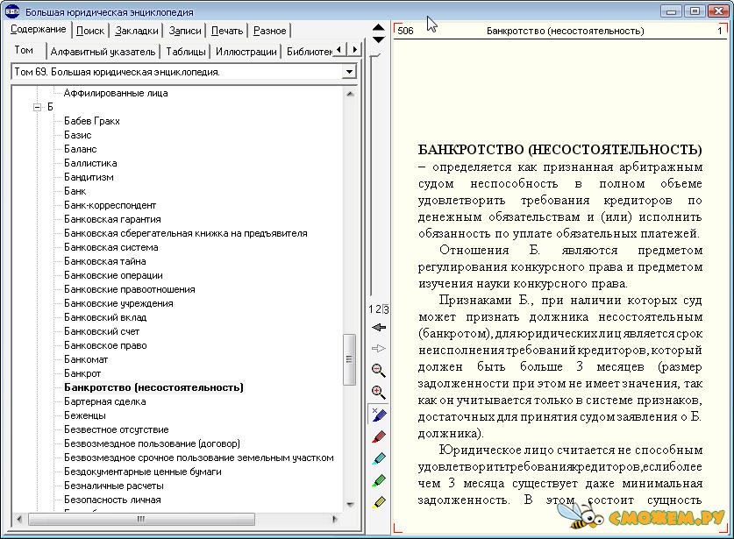Select the cyan highlighter marker

[379, 458]
